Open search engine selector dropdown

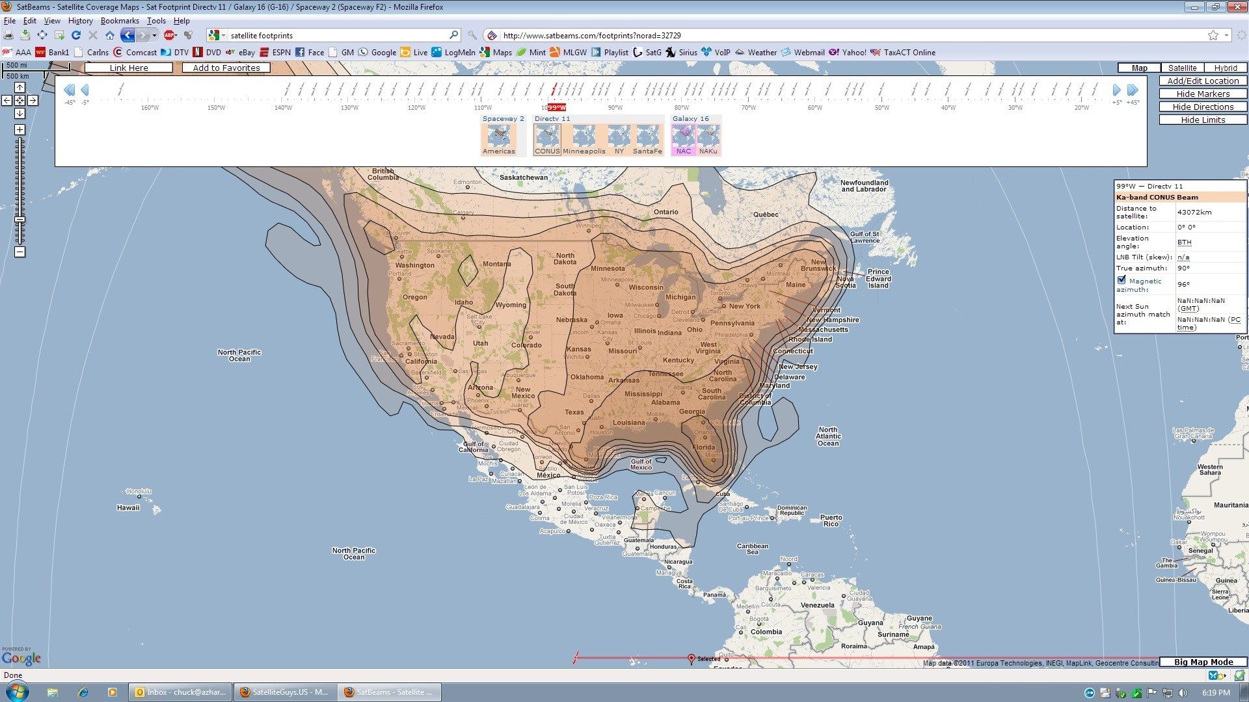click(217, 35)
